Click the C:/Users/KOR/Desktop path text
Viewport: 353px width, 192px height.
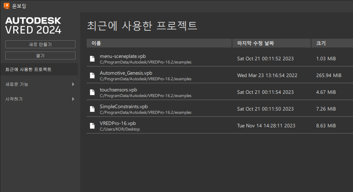pyautogui.click(x=120, y=129)
